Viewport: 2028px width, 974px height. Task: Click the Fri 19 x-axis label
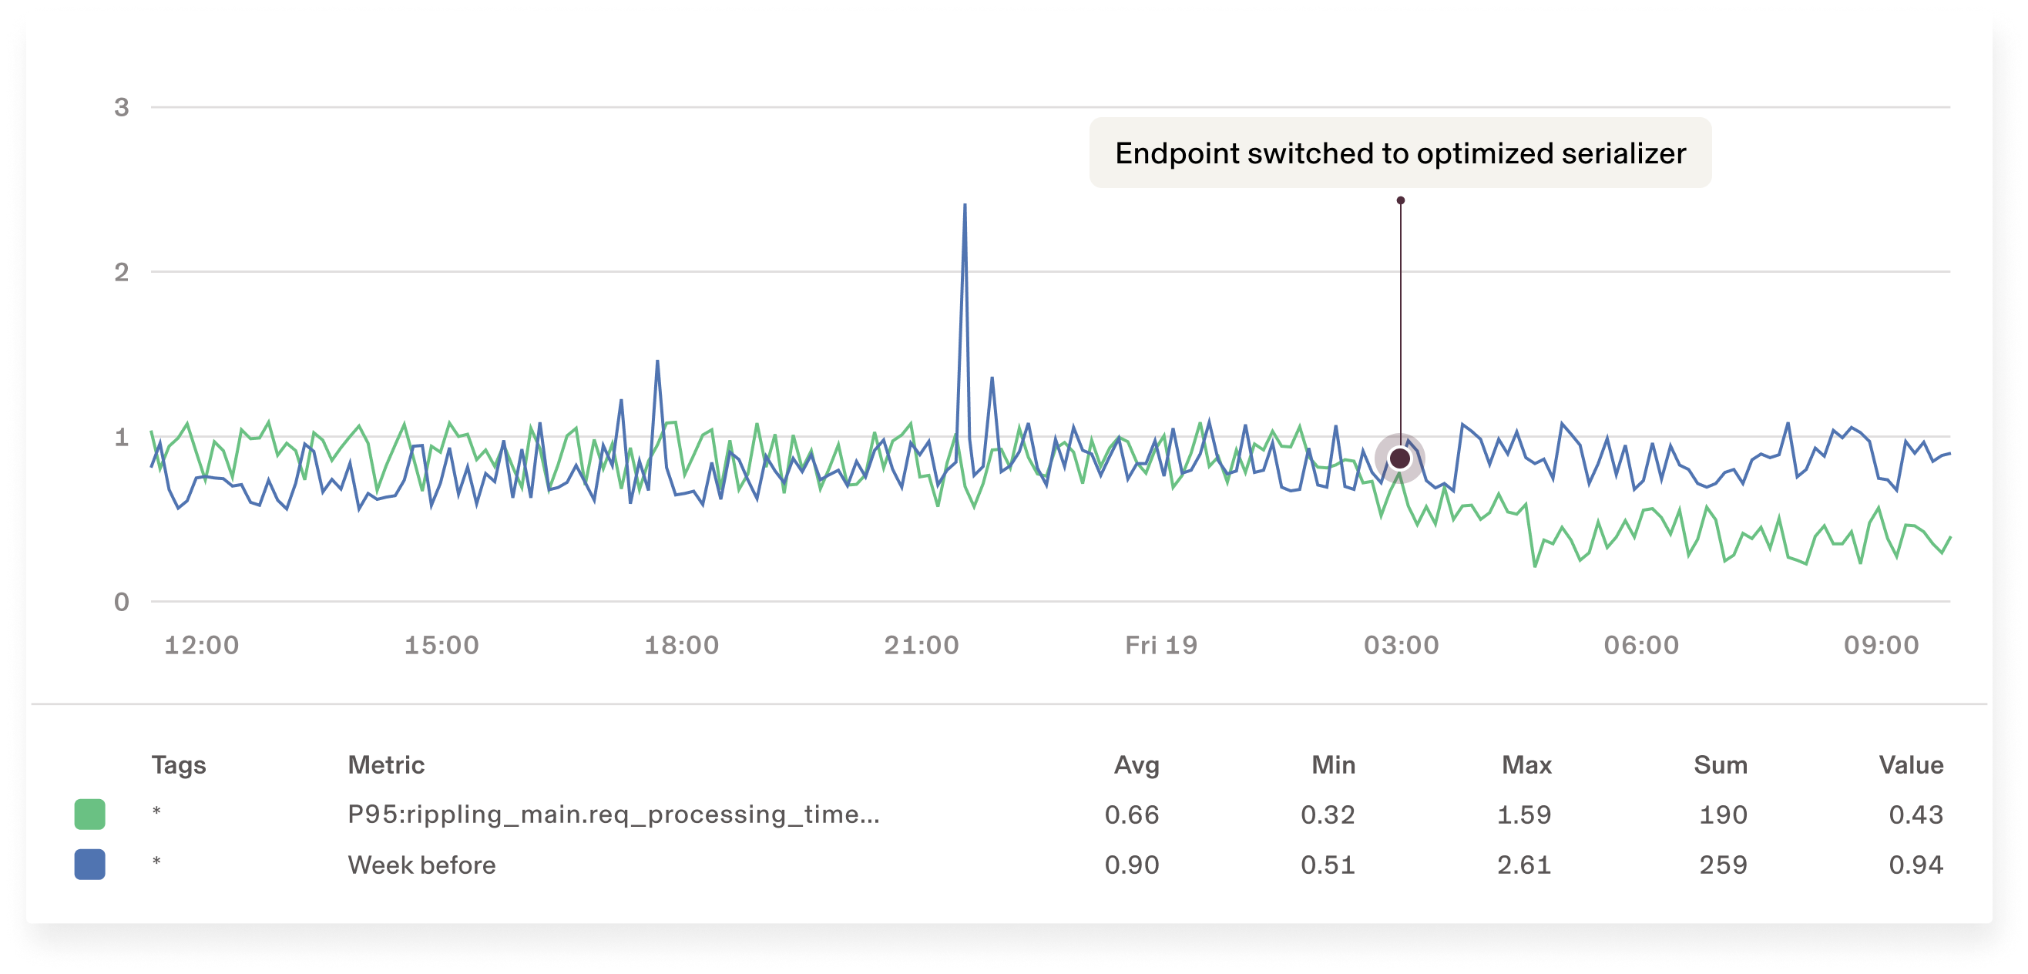[x=1160, y=645]
